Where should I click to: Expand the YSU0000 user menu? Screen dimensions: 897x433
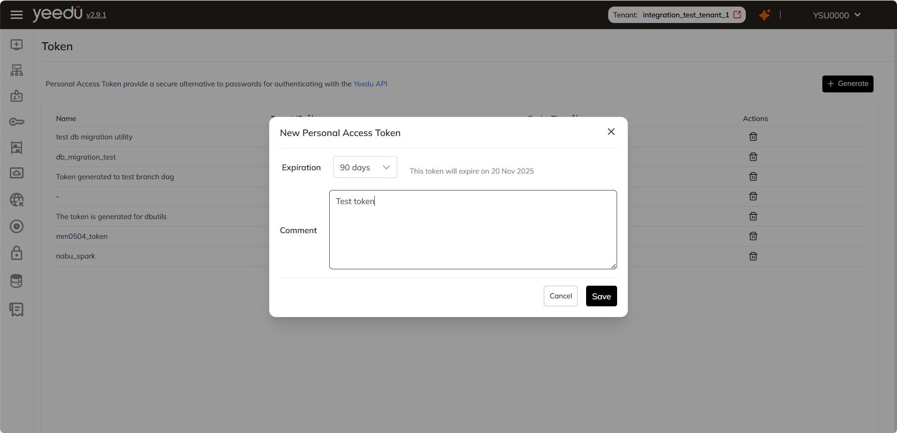point(836,15)
